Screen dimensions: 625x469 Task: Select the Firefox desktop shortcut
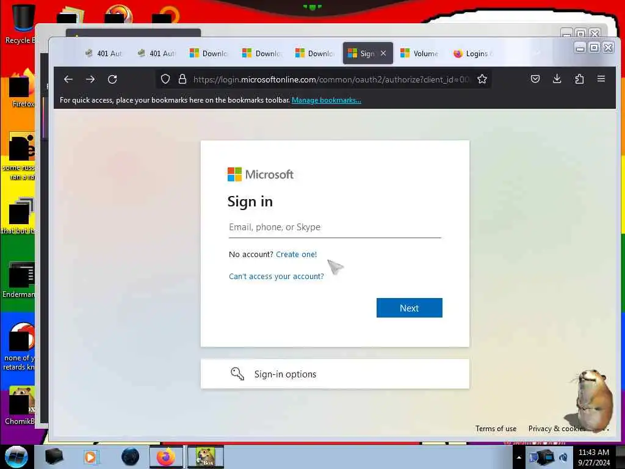click(23, 89)
